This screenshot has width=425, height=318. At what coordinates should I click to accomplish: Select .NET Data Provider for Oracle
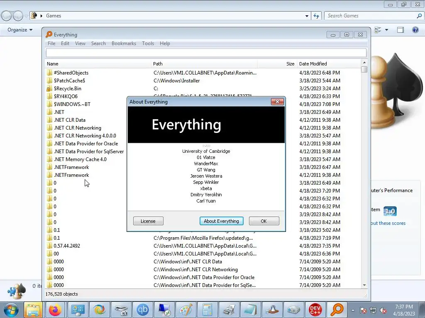click(86, 144)
